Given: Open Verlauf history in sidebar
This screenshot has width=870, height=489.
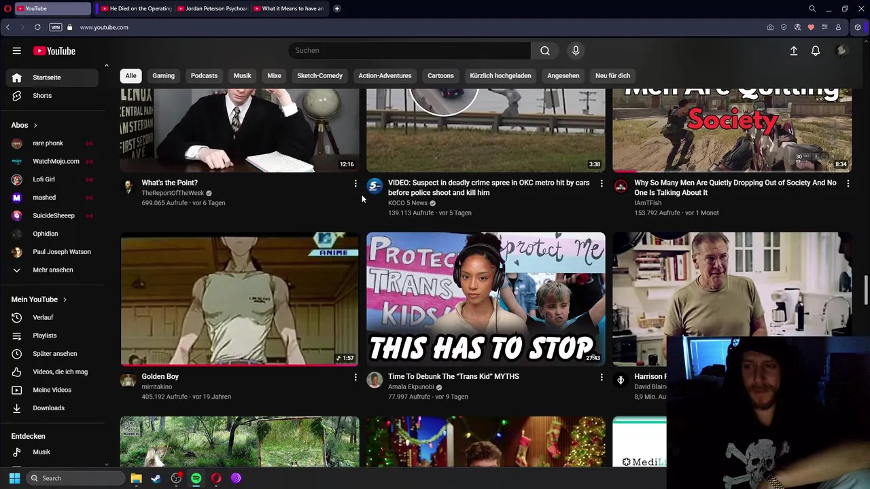Looking at the screenshot, I should (x=53, y=317).
